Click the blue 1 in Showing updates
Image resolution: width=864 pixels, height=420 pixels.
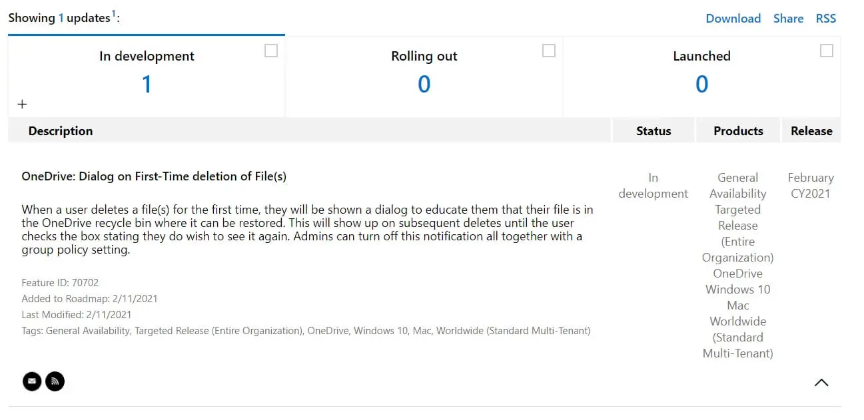click(x=61, y=18)
